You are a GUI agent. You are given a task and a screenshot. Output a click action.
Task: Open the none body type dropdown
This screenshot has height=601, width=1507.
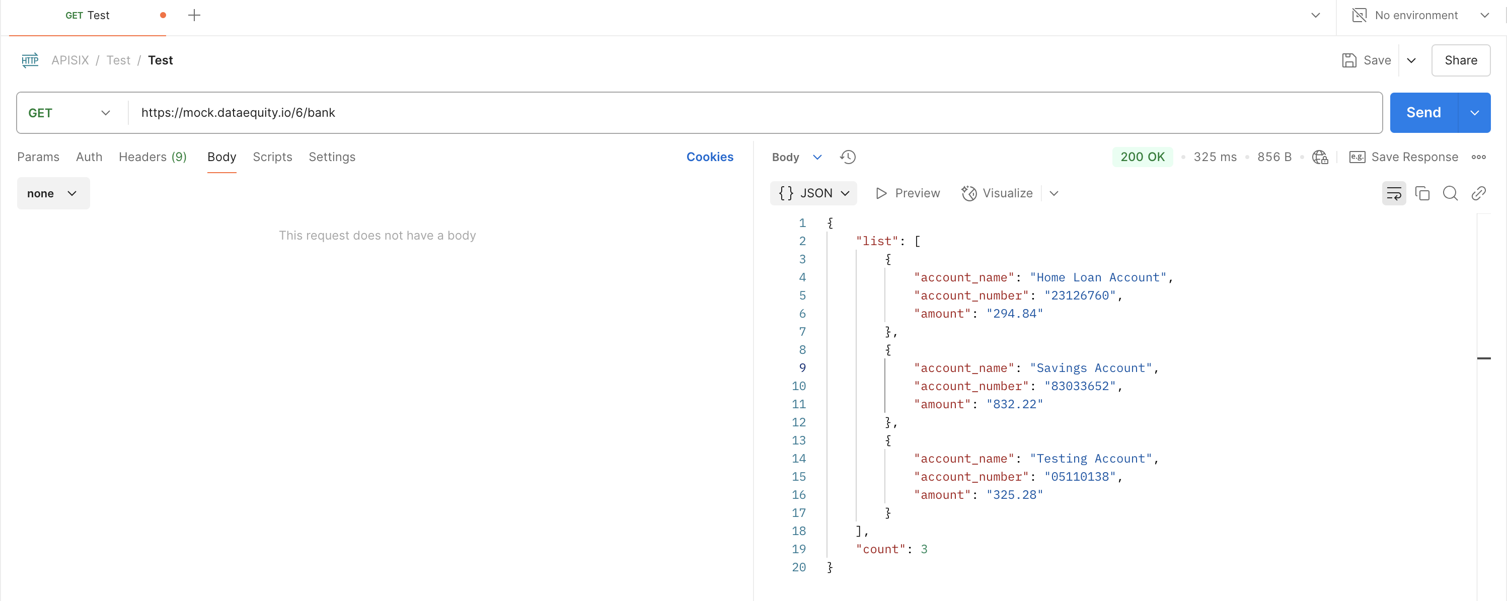point(53,193)
